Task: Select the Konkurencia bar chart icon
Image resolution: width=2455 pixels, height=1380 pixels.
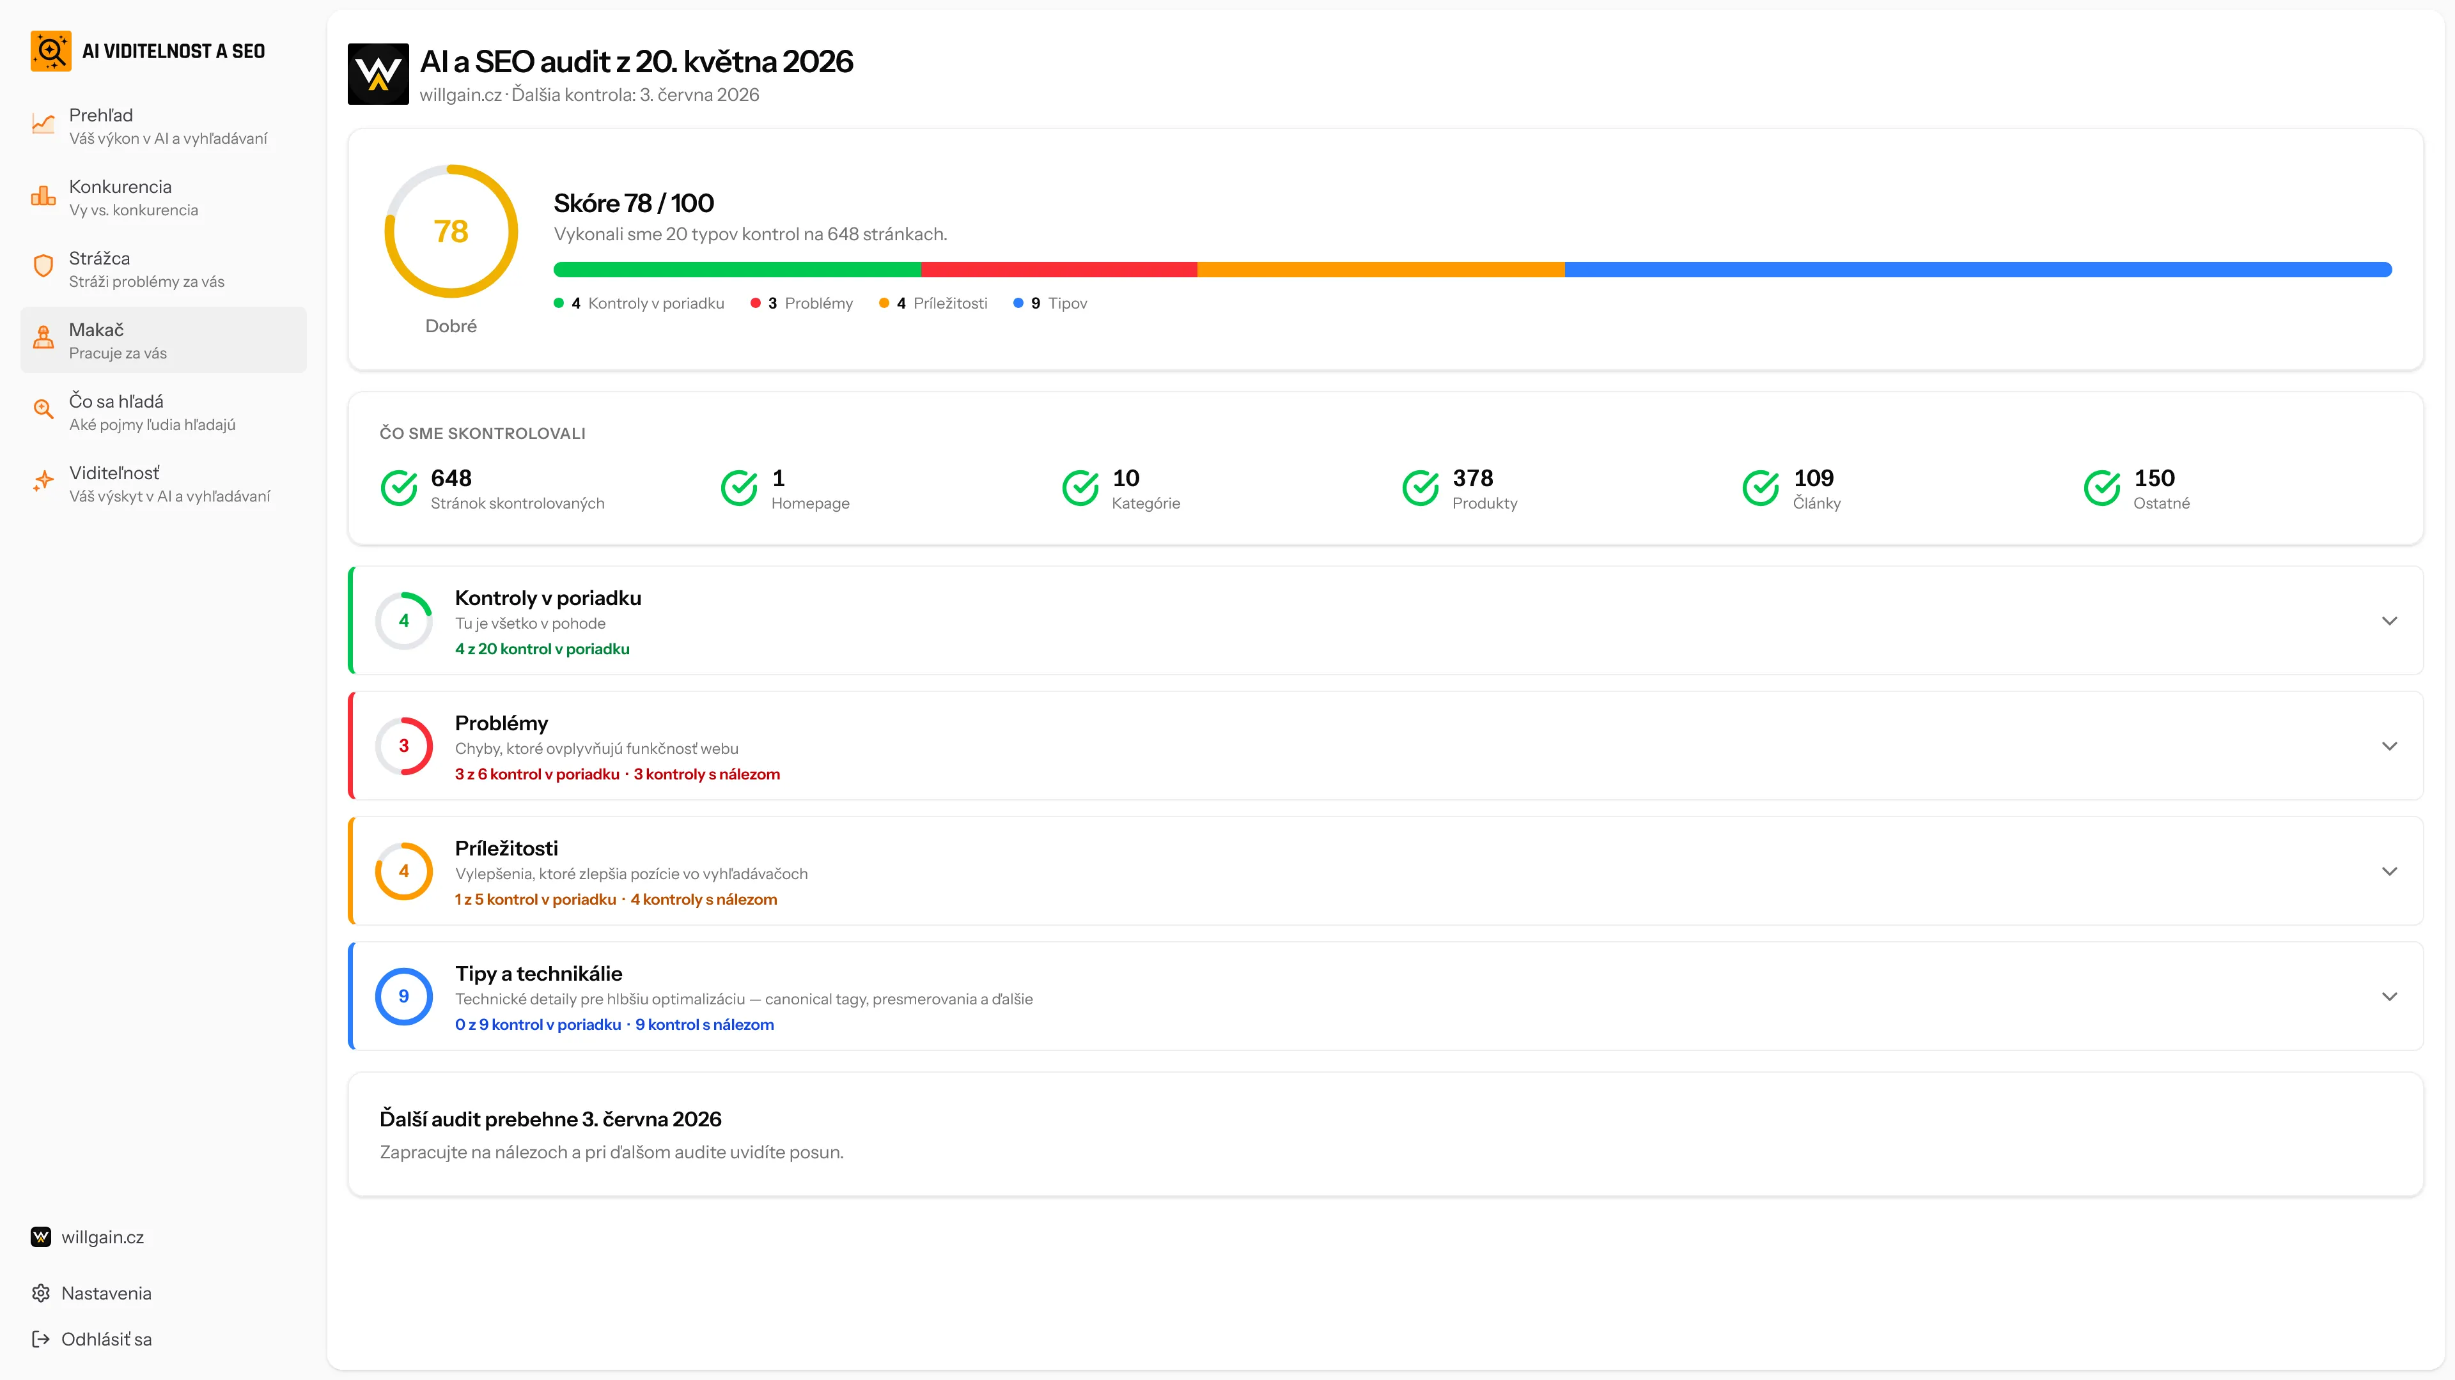Action: tap(43, 196)
